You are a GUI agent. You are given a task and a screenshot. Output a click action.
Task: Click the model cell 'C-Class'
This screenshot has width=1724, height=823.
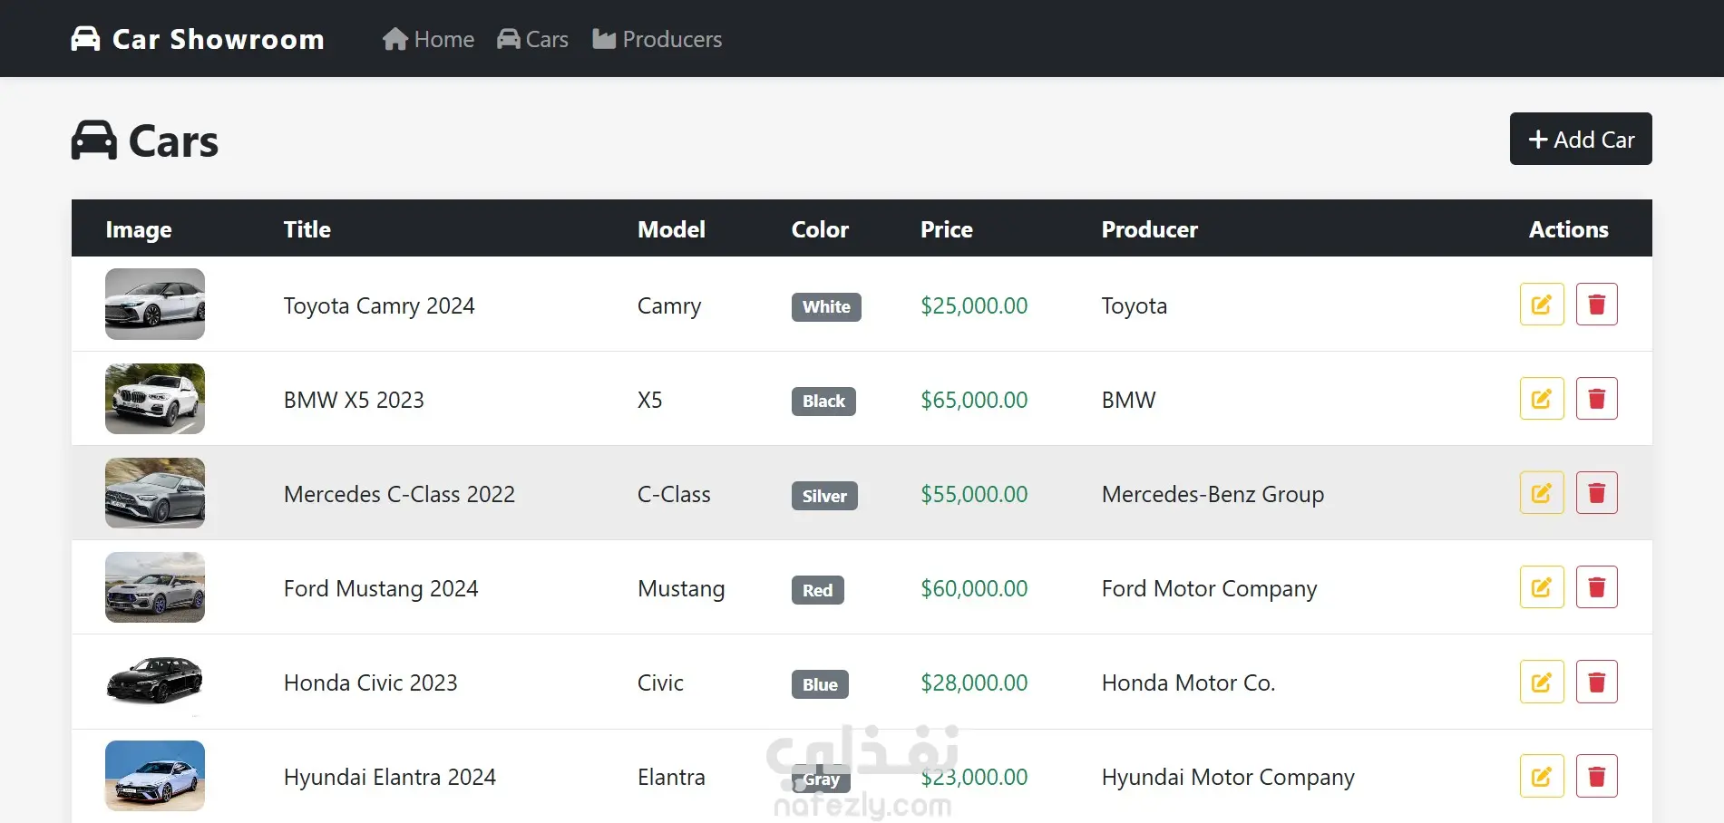(x=674, y=494)
